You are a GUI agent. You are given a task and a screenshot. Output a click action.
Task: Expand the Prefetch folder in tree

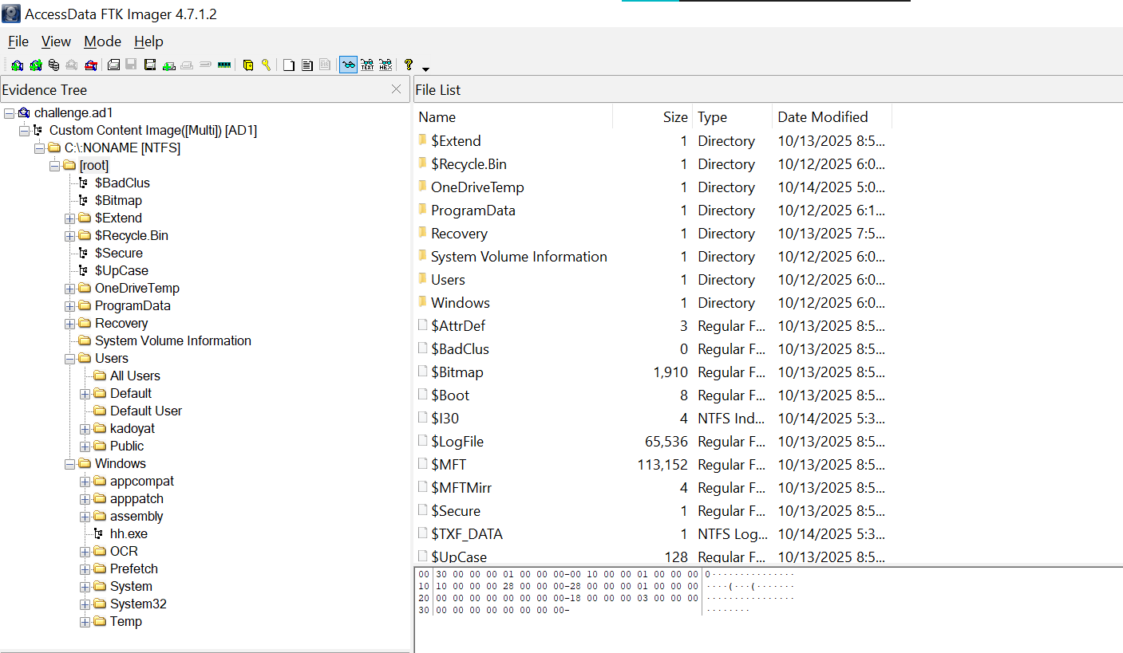click(85, 569)
